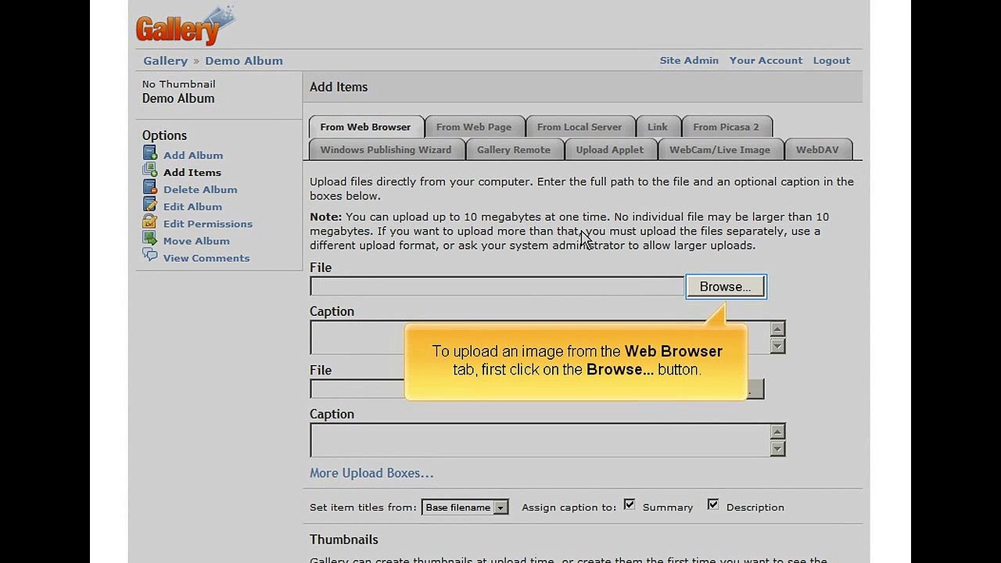Open Edit Permissions link
1001x563 pixels.
208,224
